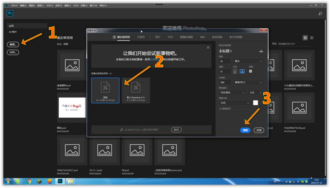
Task: Click the 新建... button on home screen
Action: tap(13, 44)
